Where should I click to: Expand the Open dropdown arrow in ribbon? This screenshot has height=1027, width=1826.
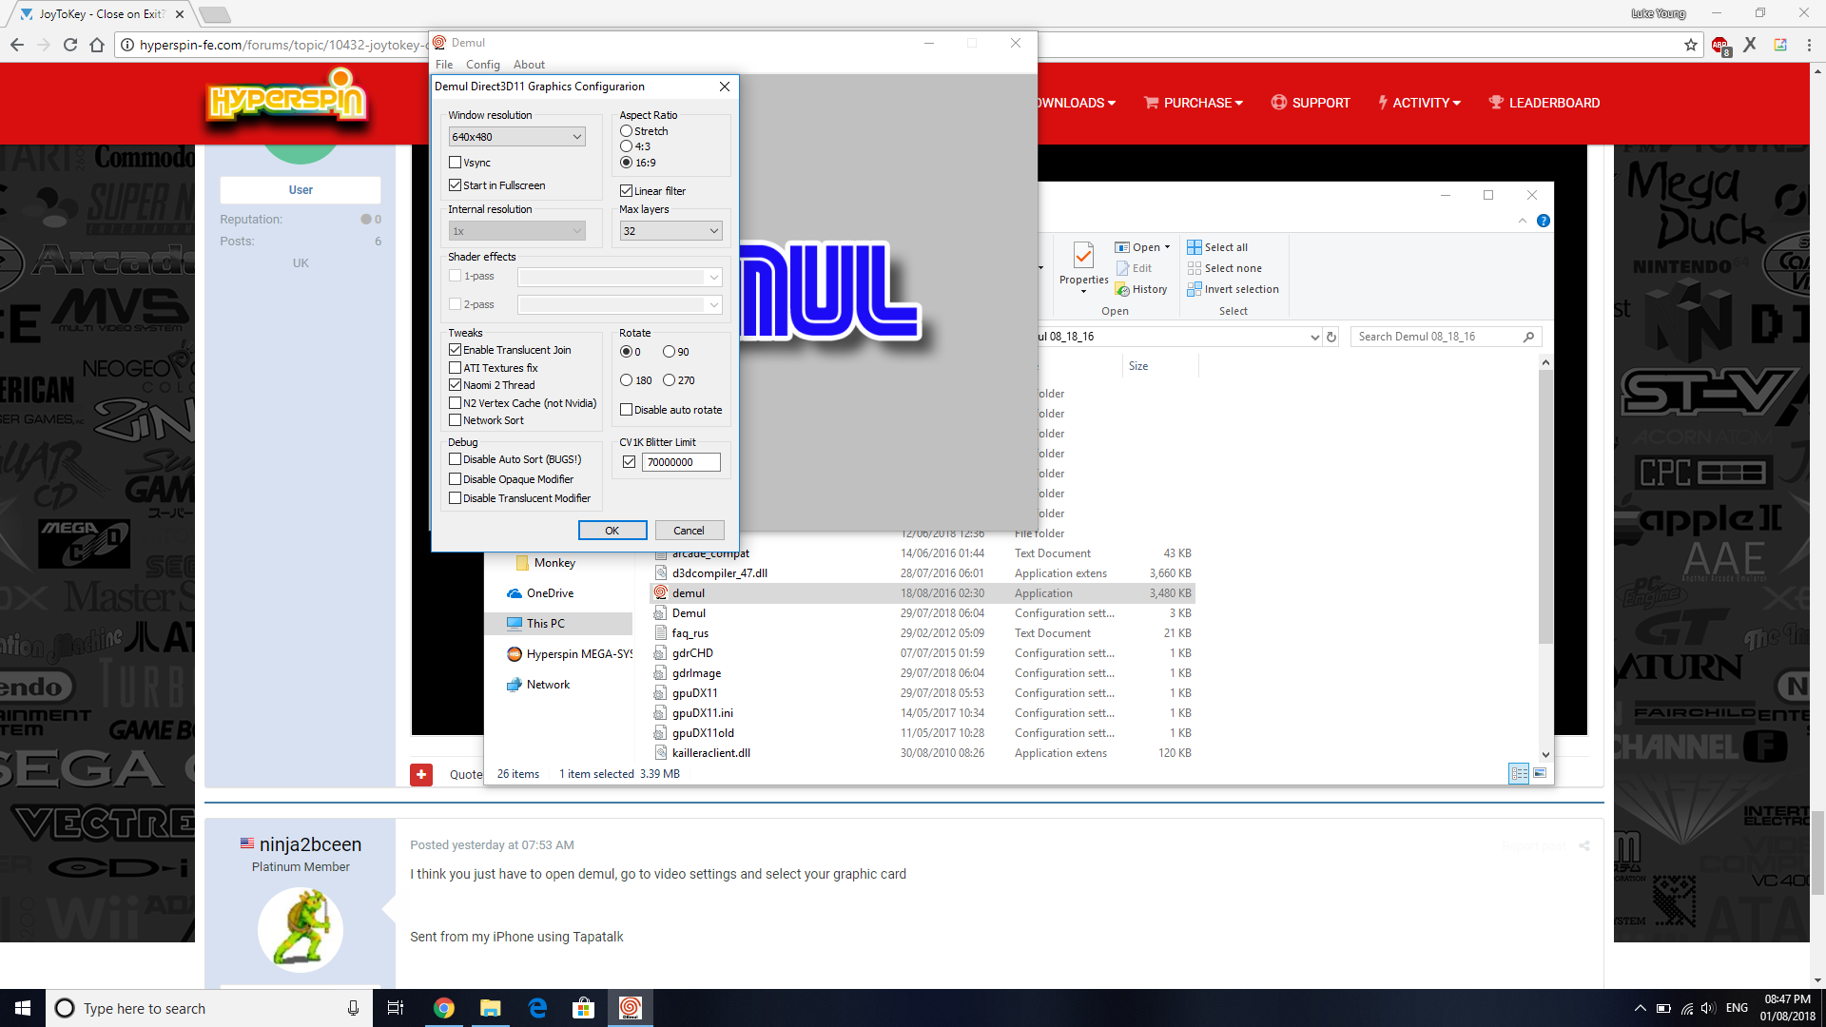coord(1167,247)
